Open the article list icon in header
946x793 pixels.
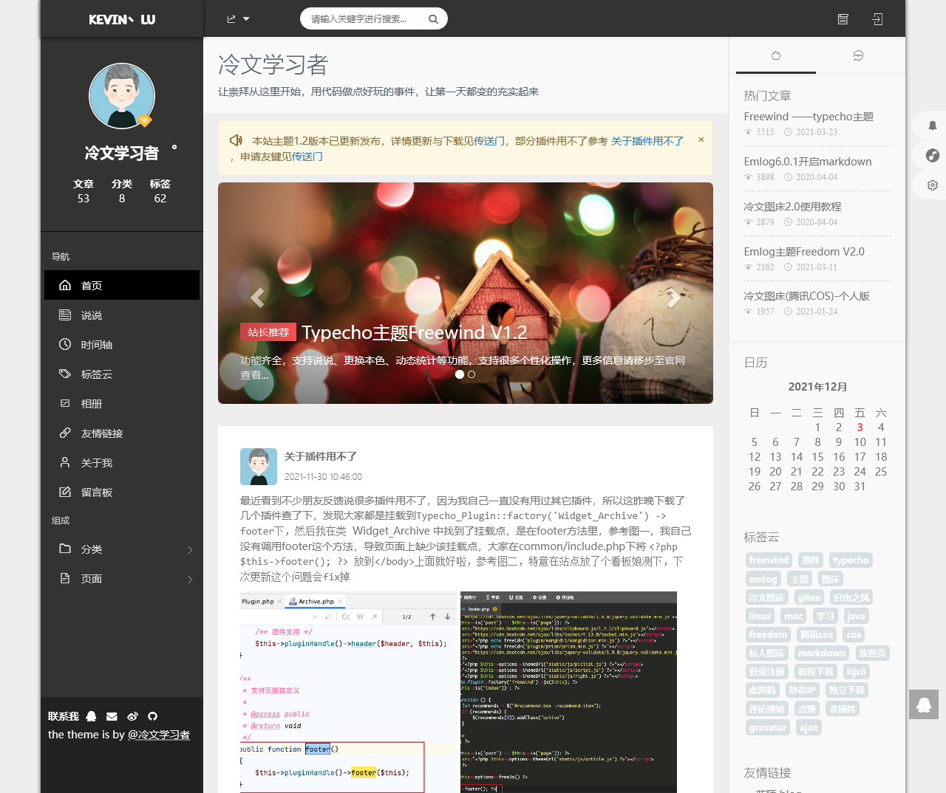tap(843, 19)
